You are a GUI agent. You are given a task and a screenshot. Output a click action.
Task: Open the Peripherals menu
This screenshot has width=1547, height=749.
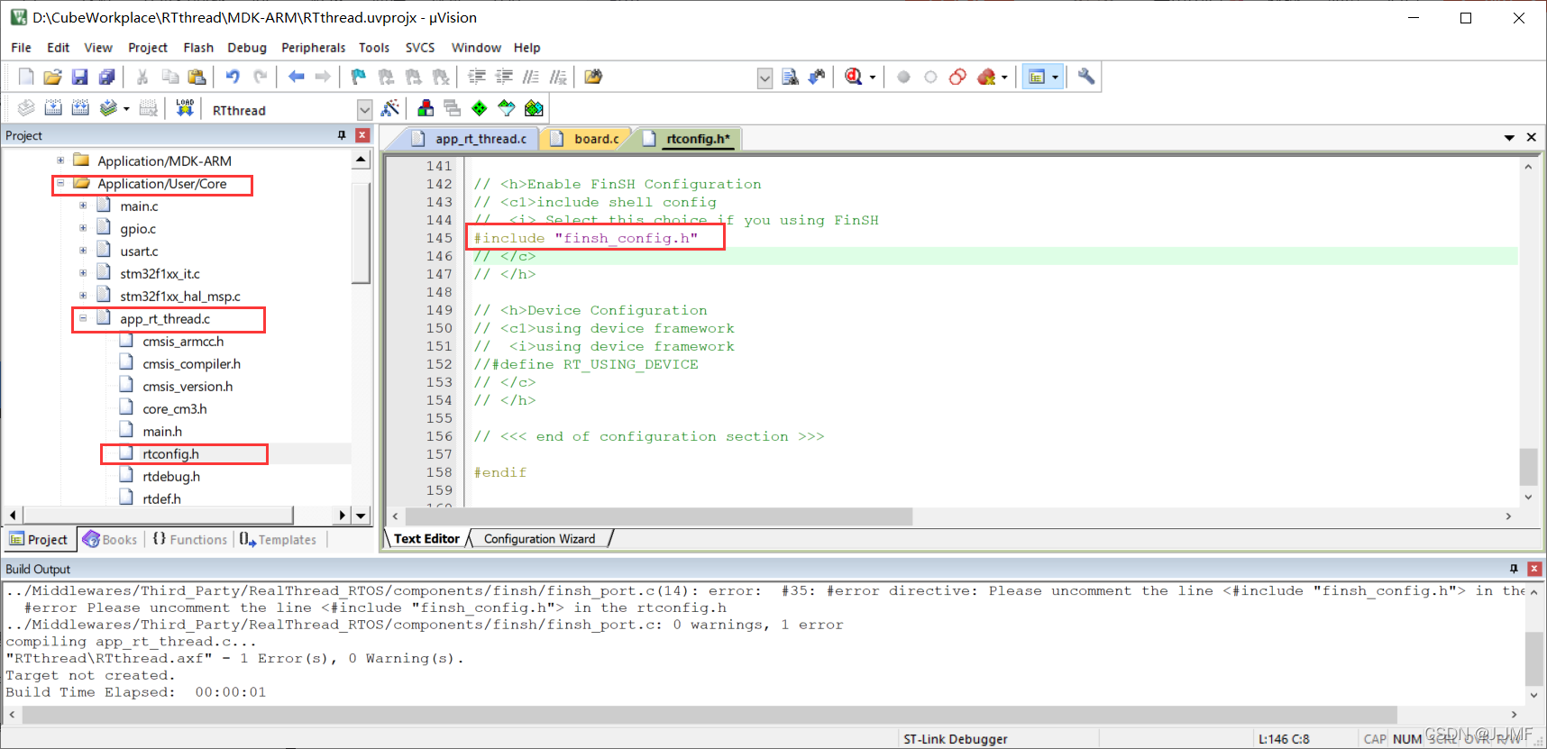[313, 48]
